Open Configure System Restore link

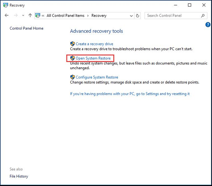[97, 77]
